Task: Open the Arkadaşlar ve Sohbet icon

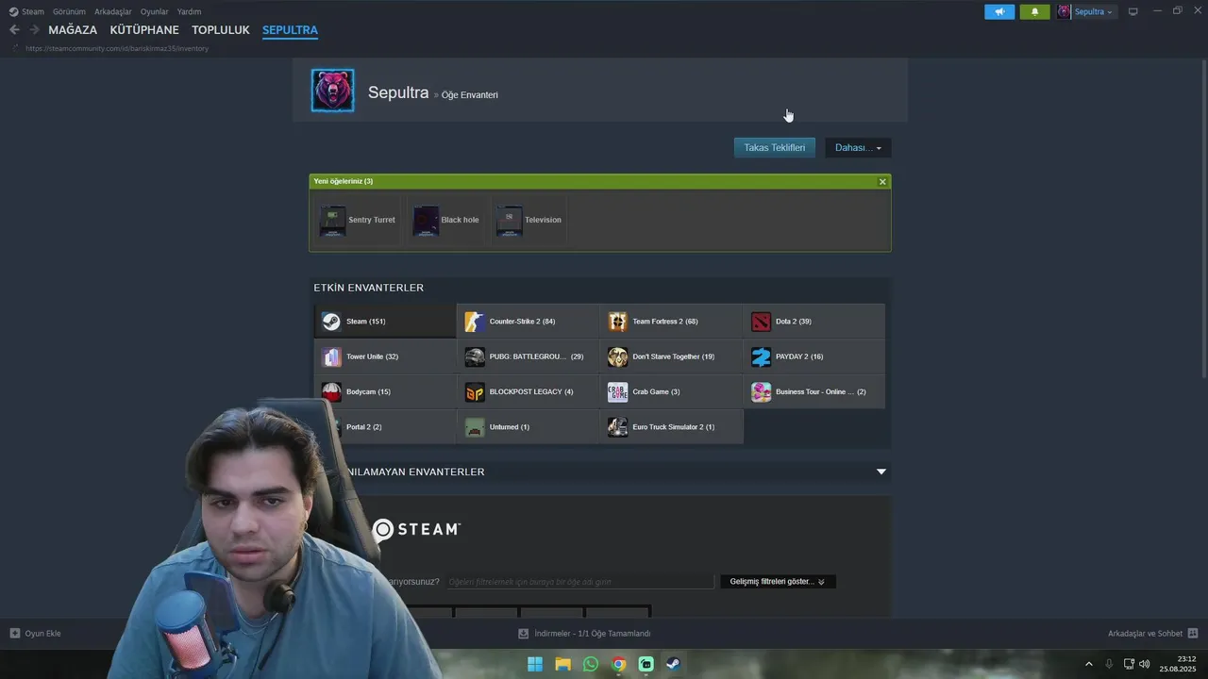Action: coord(1193,634)
